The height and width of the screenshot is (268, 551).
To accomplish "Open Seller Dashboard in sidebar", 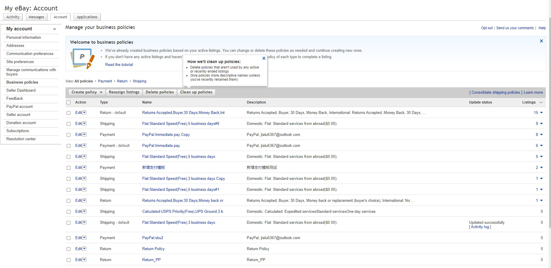I will click(x=21, y=90).
